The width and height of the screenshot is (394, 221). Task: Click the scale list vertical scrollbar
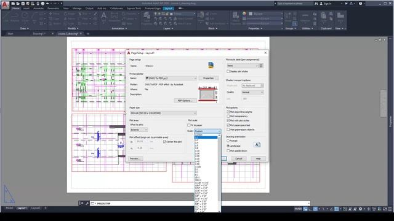(219, 173)
